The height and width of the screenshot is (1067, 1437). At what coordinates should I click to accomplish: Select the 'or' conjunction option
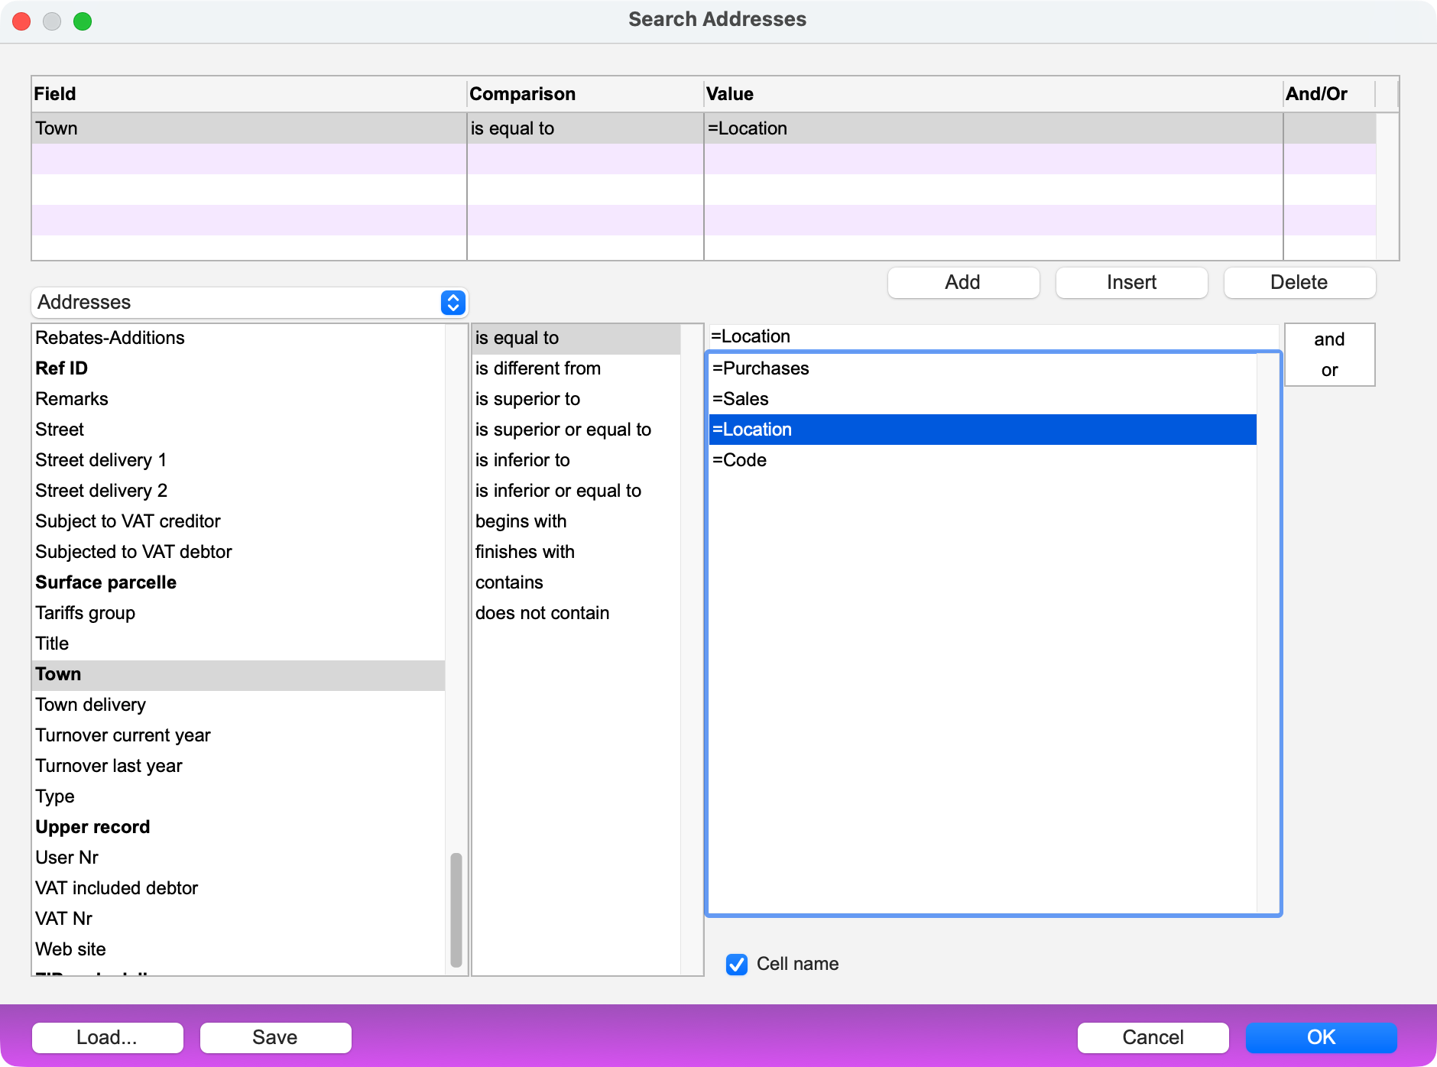pos(1328,370)
